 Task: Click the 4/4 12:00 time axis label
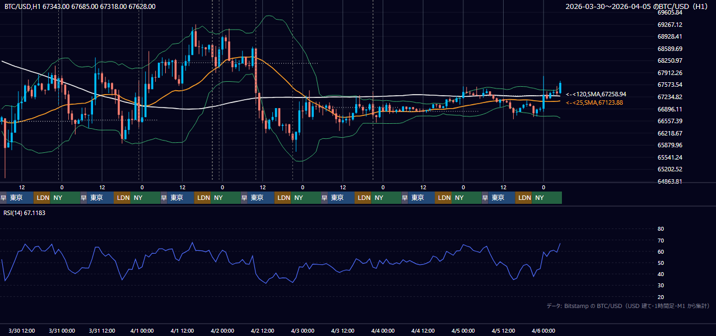[x=424, y=330]
